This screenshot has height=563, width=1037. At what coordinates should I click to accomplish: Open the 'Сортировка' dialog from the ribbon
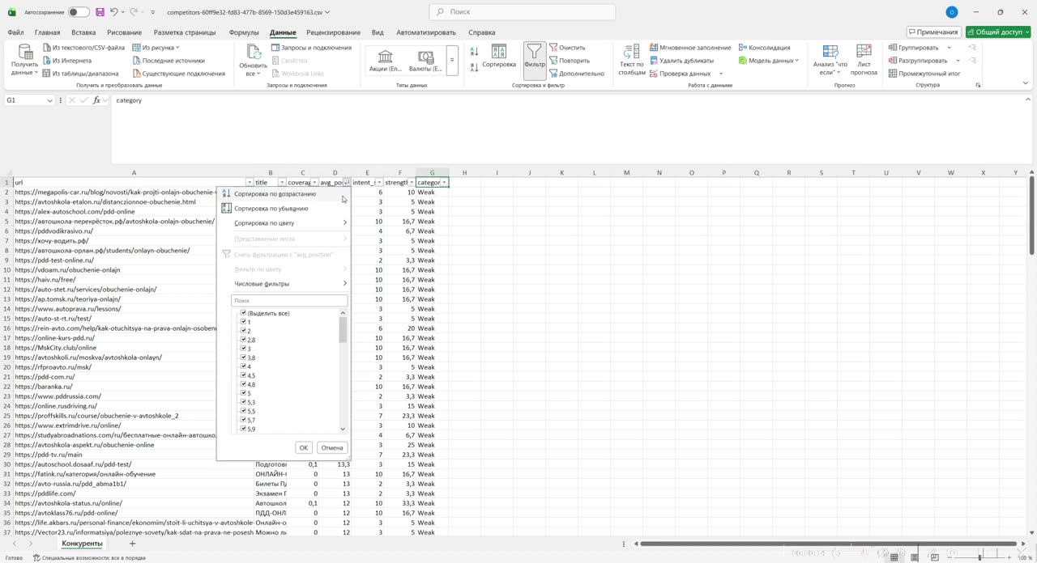tap(498, 57)
